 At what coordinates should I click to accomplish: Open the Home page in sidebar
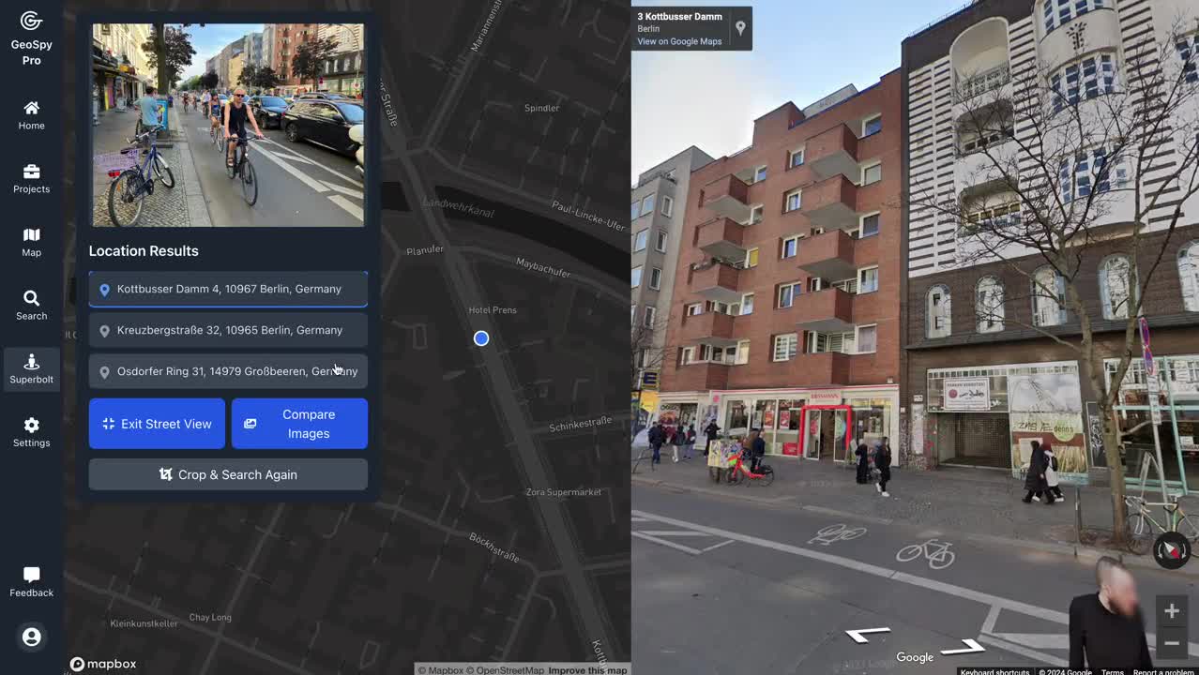(x=31, y=115)
